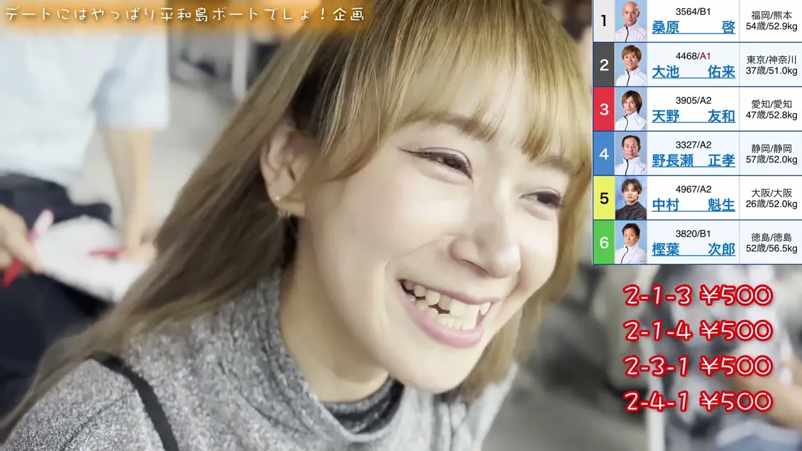Click registration text 4468/A1
Image resolution: width=802 pixels, height=451 pixels.
tap(693, 56)
